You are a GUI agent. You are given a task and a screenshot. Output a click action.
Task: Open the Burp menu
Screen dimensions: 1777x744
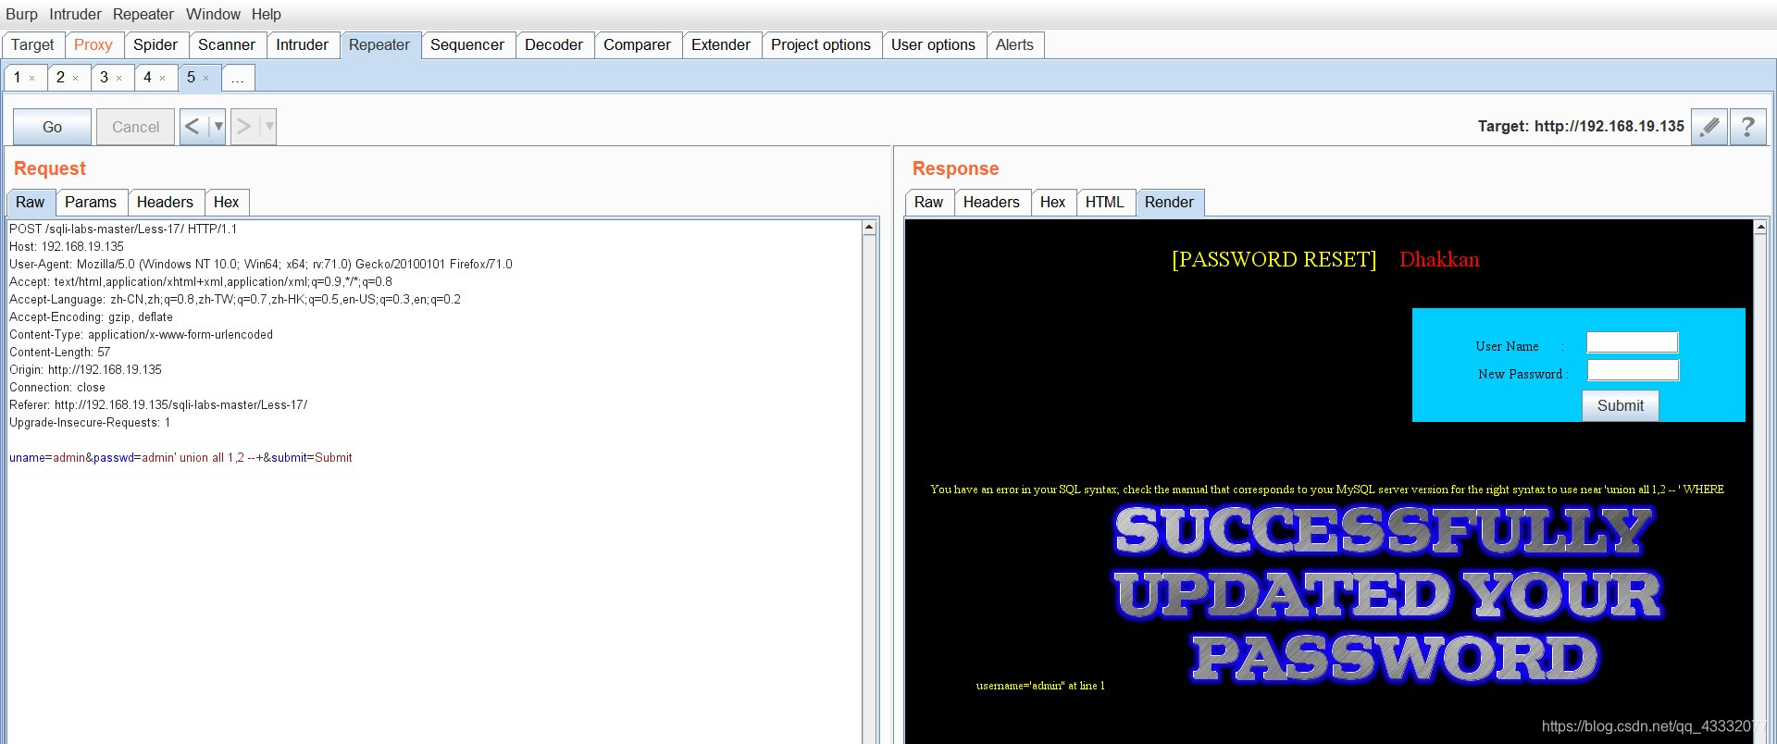(21, 14)
